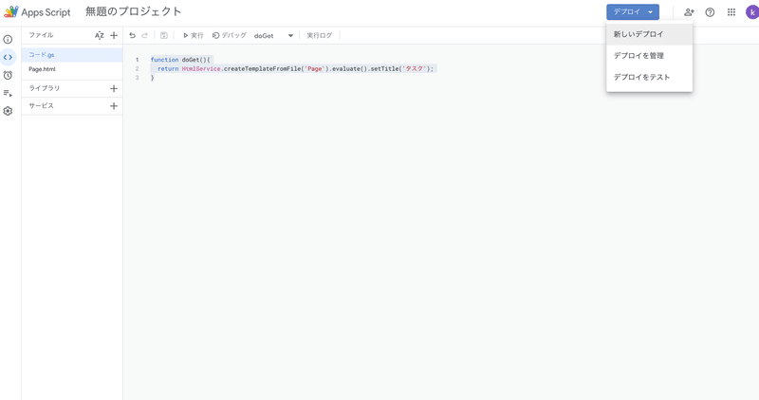Choose デプロイをテスト from menu

(649, 77)
